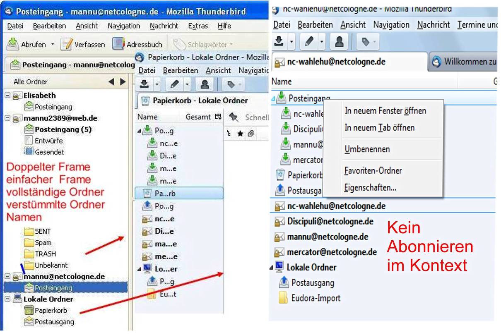
Task: Toggle the pin icon left of Schnell filter
Action: tap(234, 117)
